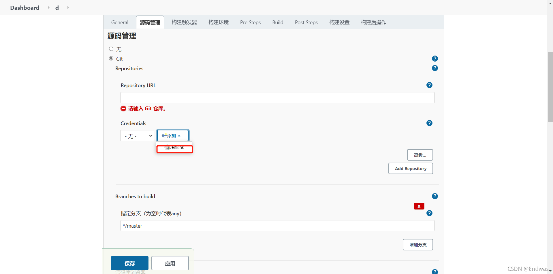Screen dimensions: 553x274
Task: Go to the 构建设置 tab
Action: coord(339,22)
